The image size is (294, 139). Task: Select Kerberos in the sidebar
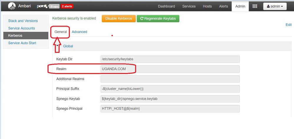26,35
